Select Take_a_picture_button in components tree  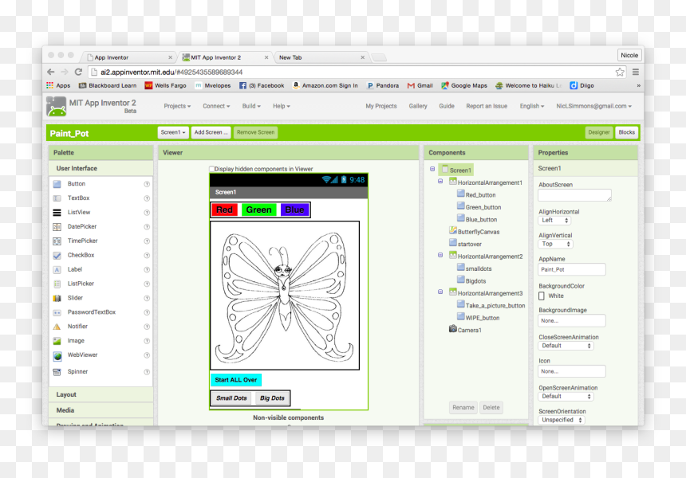(x=491, y=306)
